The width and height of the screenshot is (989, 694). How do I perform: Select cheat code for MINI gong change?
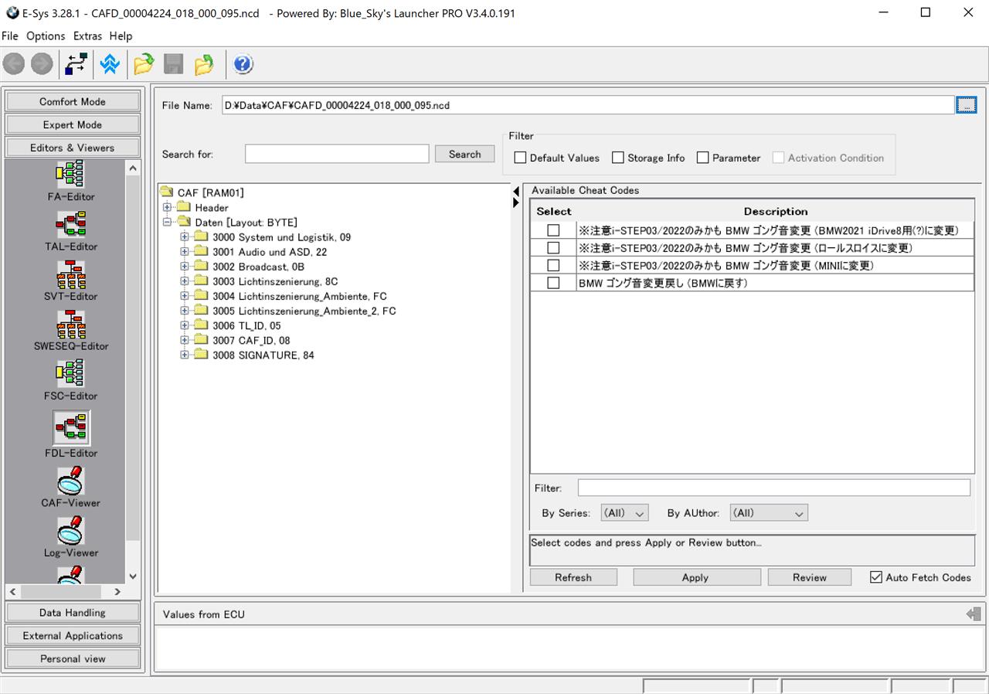(x=553, y=265)
